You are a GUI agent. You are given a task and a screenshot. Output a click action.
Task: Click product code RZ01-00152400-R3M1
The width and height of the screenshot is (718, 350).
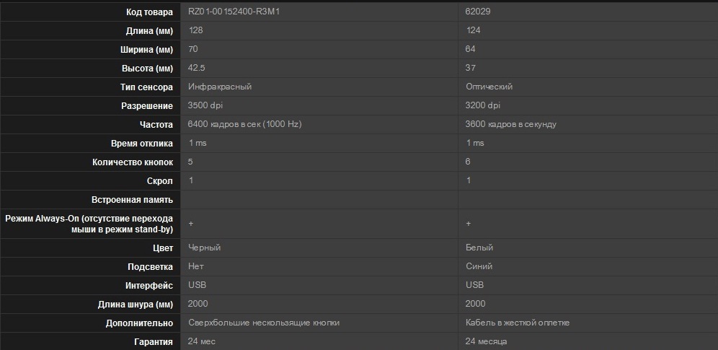click(234, 12)
